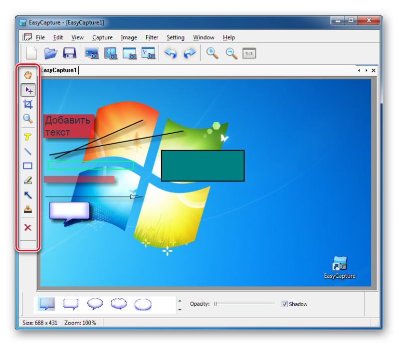399x346 pixels.
Task: Select the speech bubble callout on canvas
Action: click(69, 212)
